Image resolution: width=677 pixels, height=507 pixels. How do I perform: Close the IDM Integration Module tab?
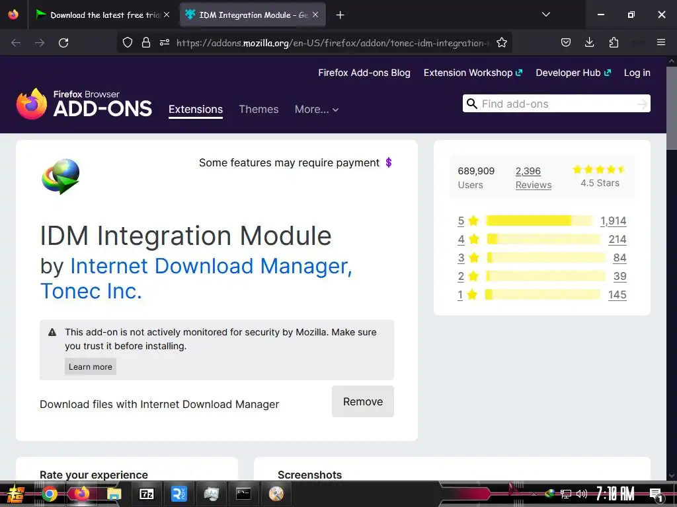click(x=315, y=15)
